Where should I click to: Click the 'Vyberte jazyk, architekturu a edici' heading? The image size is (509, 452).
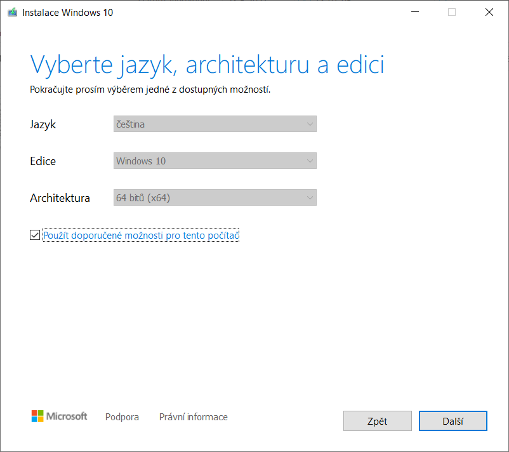207,65
